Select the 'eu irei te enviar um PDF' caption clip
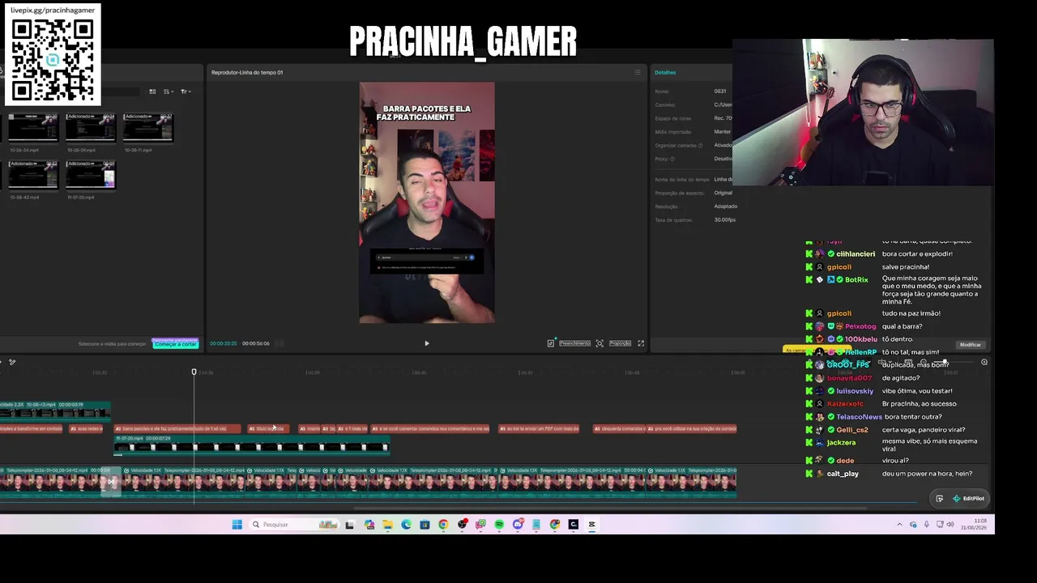Image resolution: width=1037 pixels, height=583 pixels. click(539, 428)
